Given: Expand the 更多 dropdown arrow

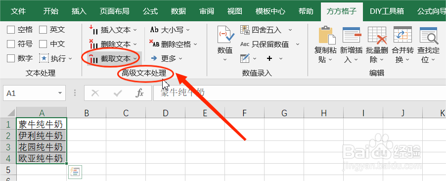Looking at the screenshot, I should point(180,59).
